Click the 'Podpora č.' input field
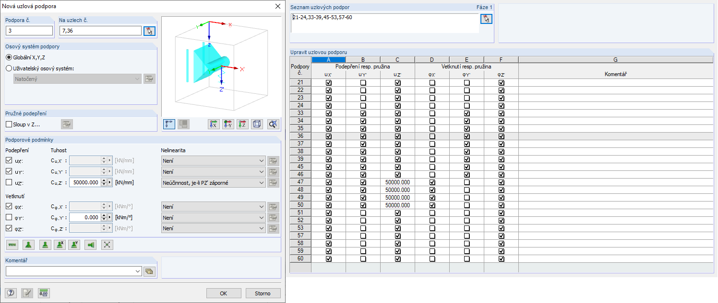The image size is (718, 303). [x=30, y=31]
